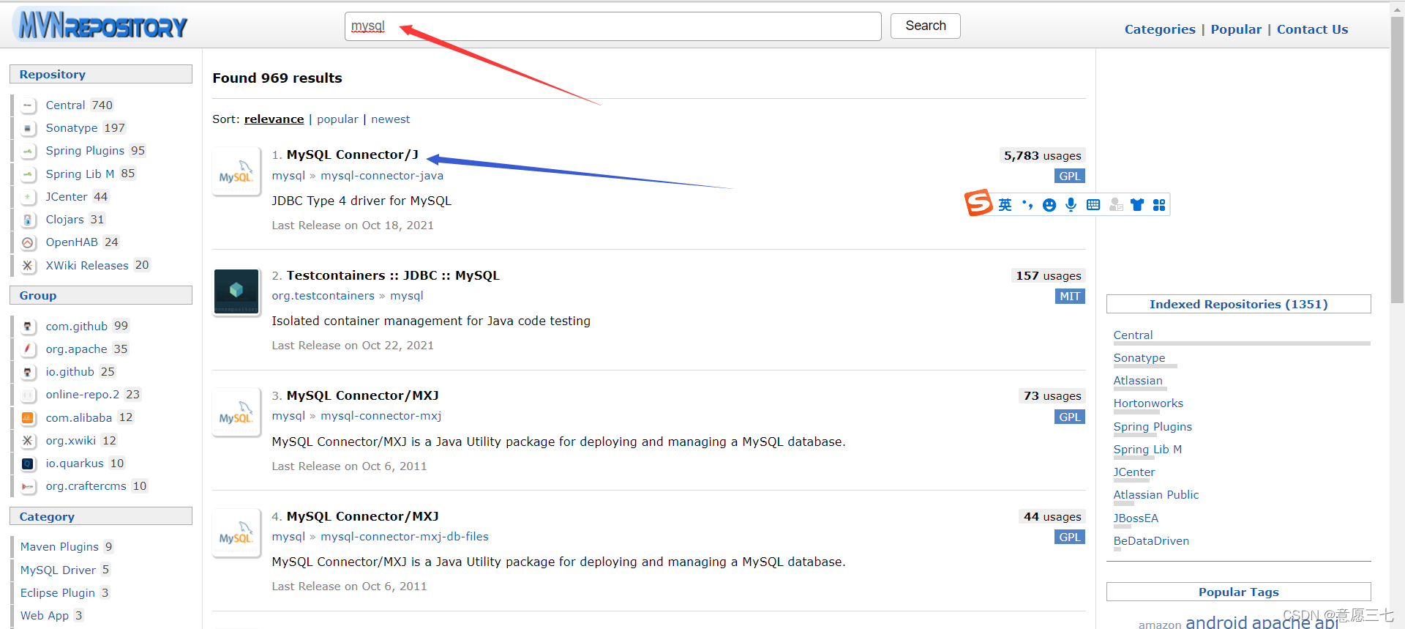Click the Testcontainers result logo thumbnail

pyautogui.click(x=236, y=292)
